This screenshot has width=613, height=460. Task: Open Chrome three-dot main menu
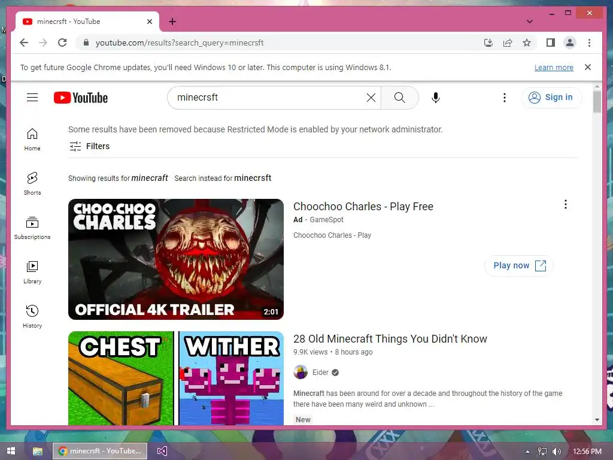[589, 43]
